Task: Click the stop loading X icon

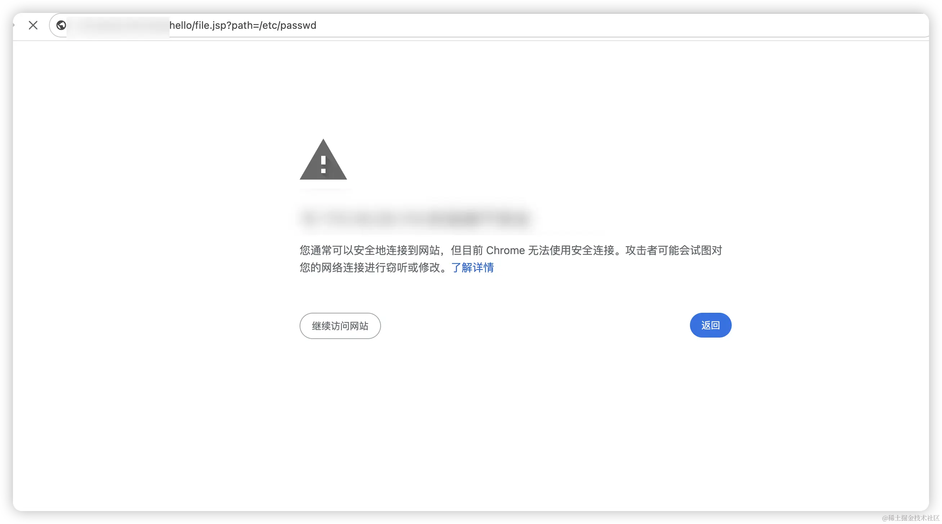Action: (33, 25)
